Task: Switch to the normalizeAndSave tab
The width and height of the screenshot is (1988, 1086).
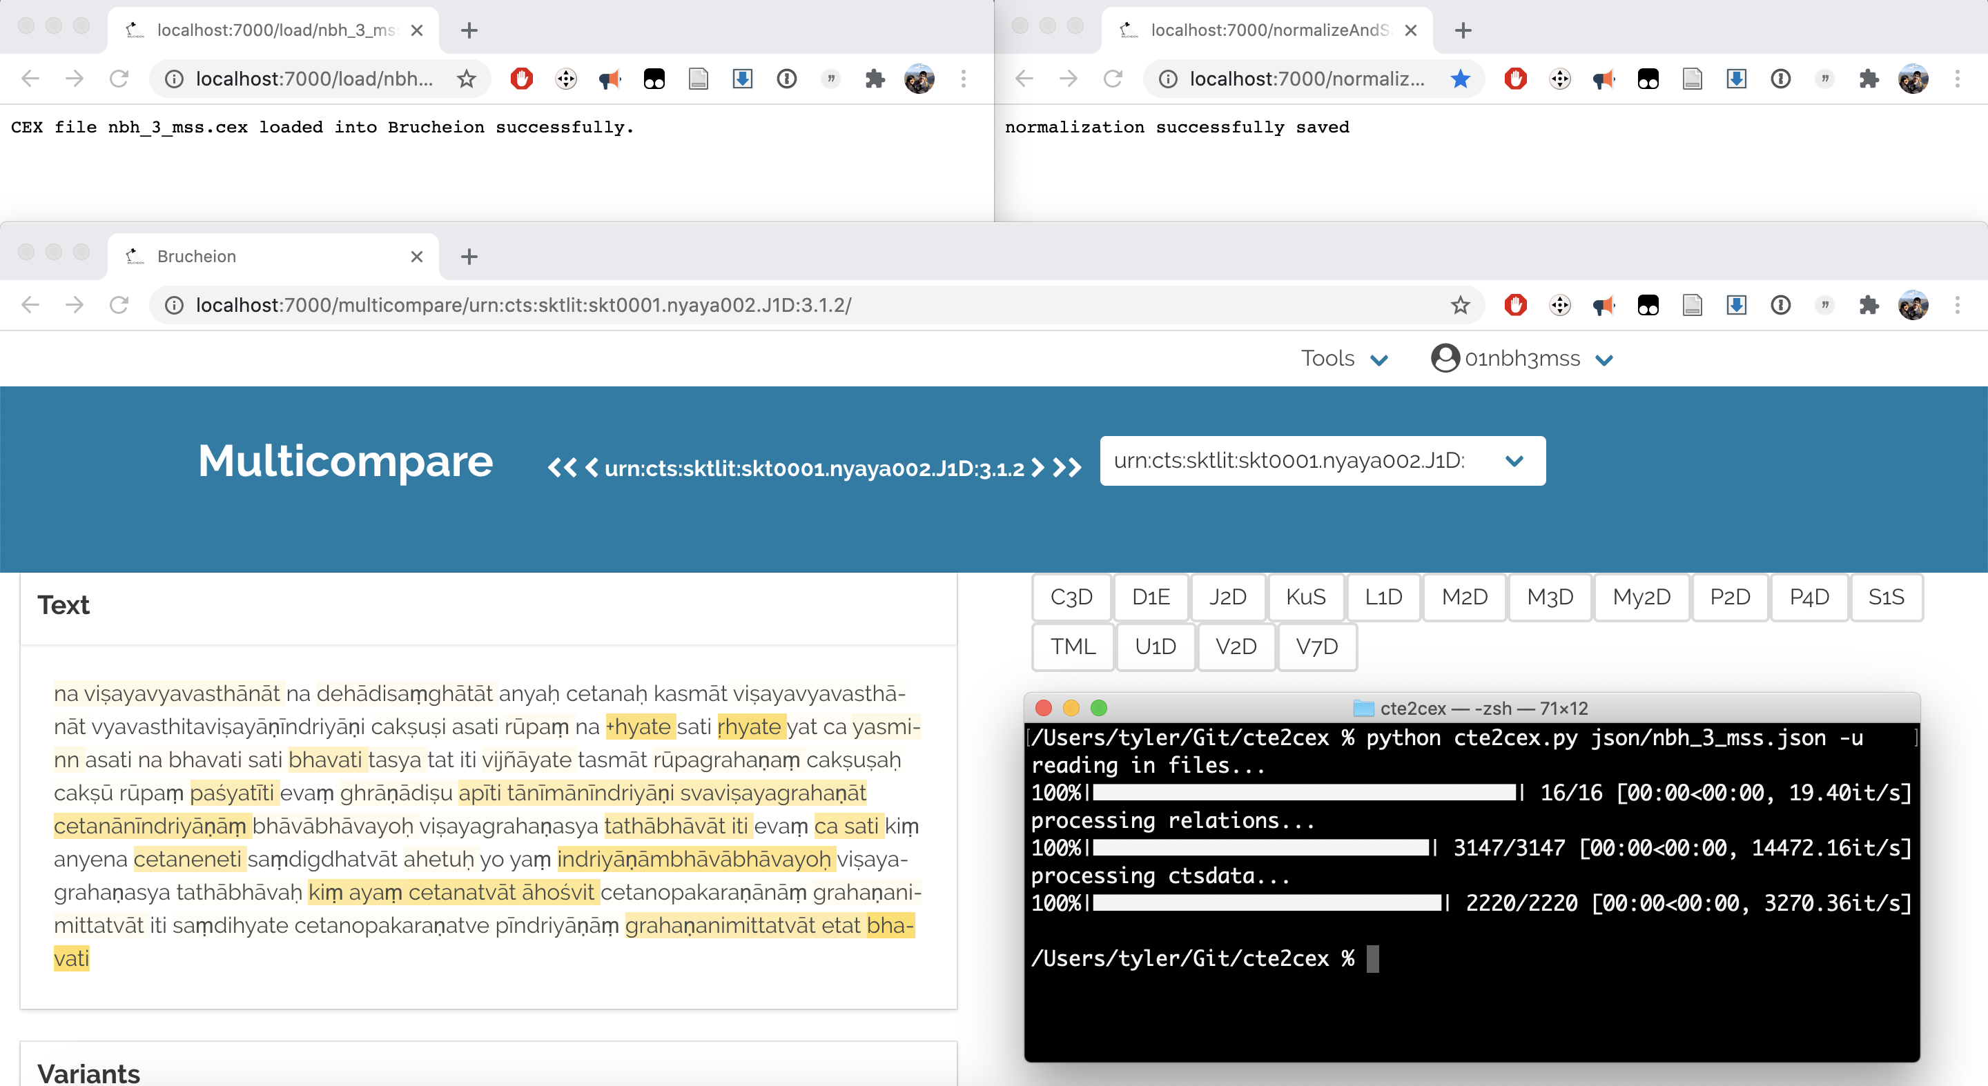Action: point(1266,30)
